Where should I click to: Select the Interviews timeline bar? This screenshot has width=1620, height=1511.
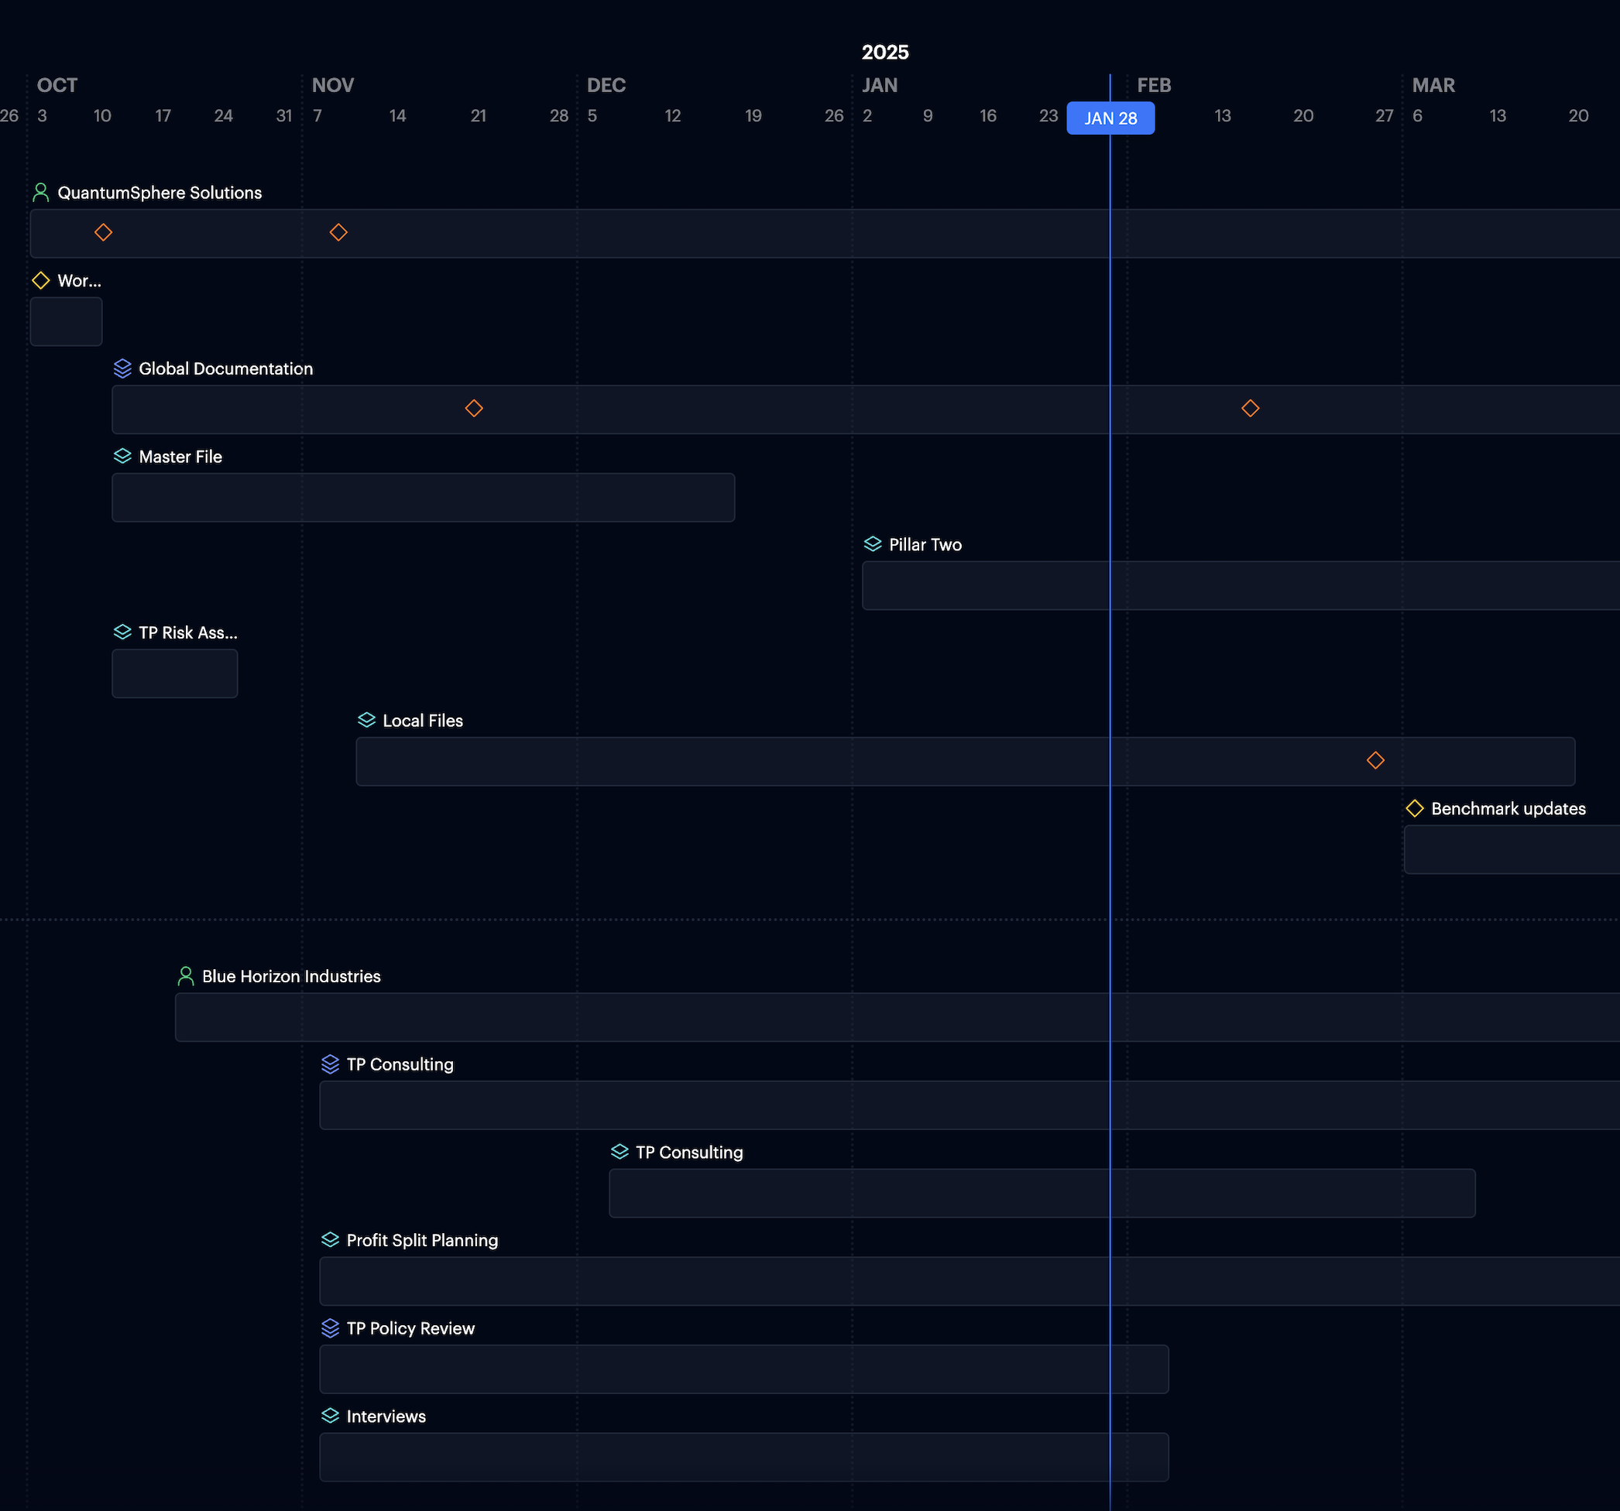pyautogui.click(x=744, y=1456)
